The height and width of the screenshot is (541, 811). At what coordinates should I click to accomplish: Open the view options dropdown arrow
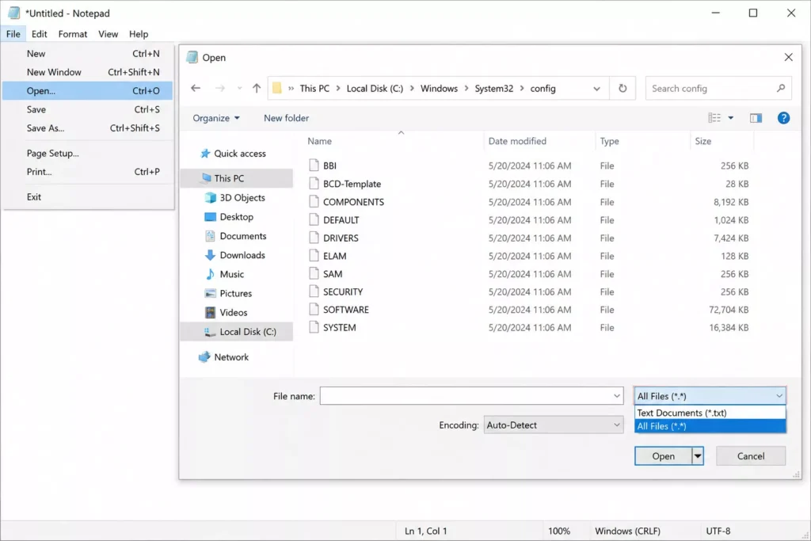pos(731,118)
